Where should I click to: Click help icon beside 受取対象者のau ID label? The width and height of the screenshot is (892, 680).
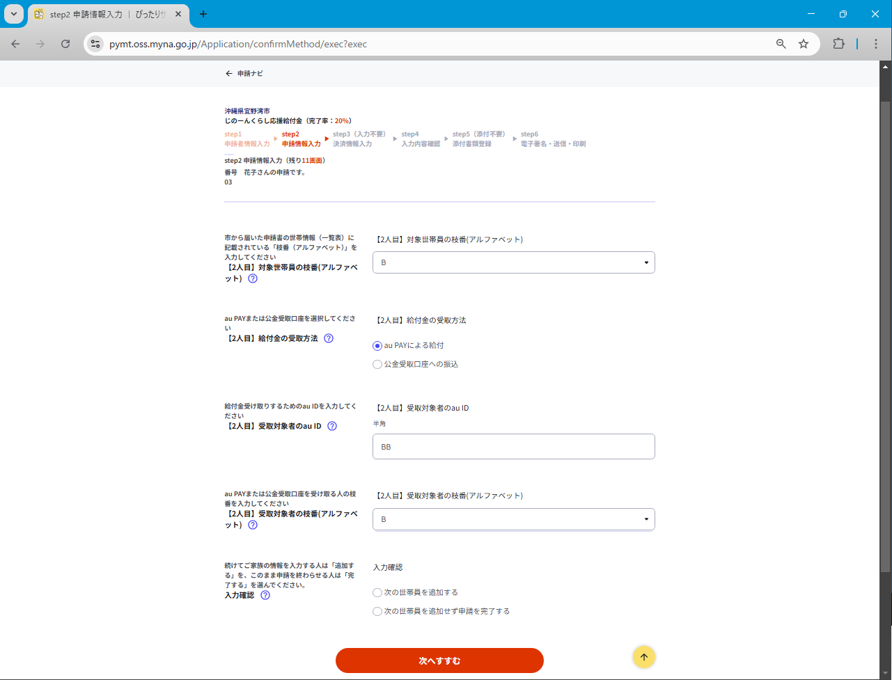(332, 426)
